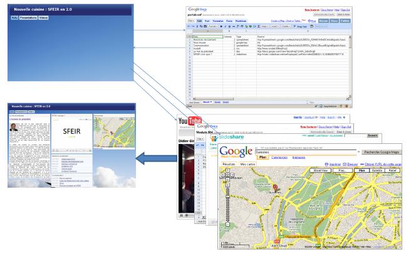Click Save & close in portalconf spreadsheet
The image size is (406, 254).
click(343, 14)
